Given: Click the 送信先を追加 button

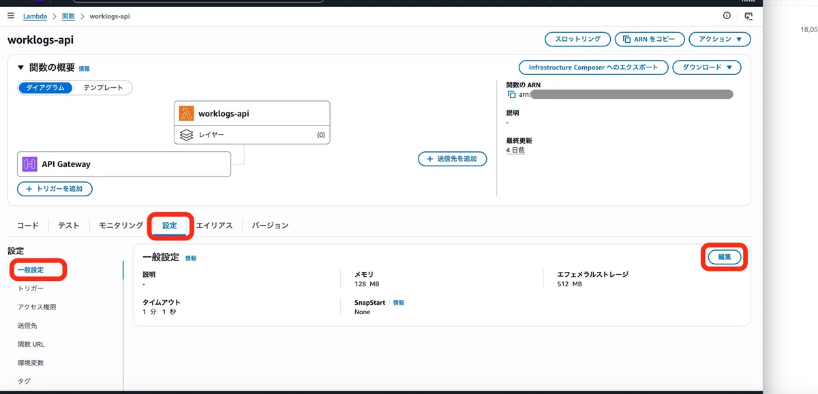Looking at the screenshot, I should point(453,159).
